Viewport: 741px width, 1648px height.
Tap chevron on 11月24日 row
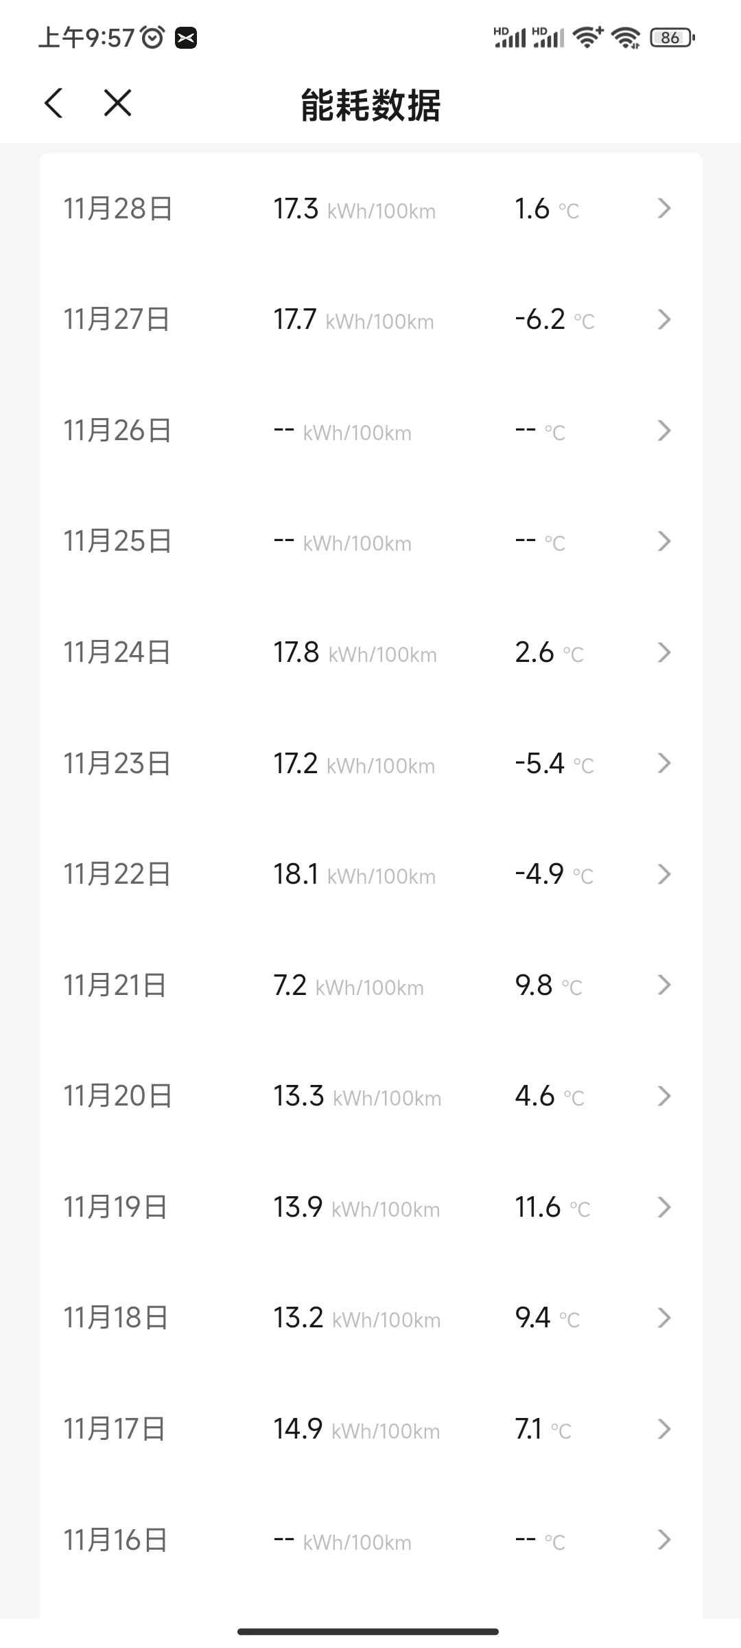click(x=663, y=652)
